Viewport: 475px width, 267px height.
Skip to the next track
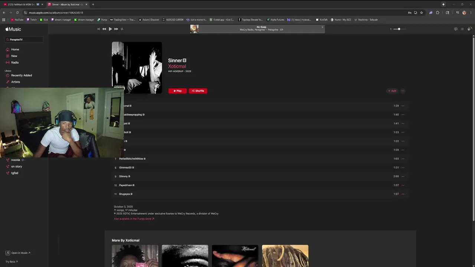pos(116,29)
